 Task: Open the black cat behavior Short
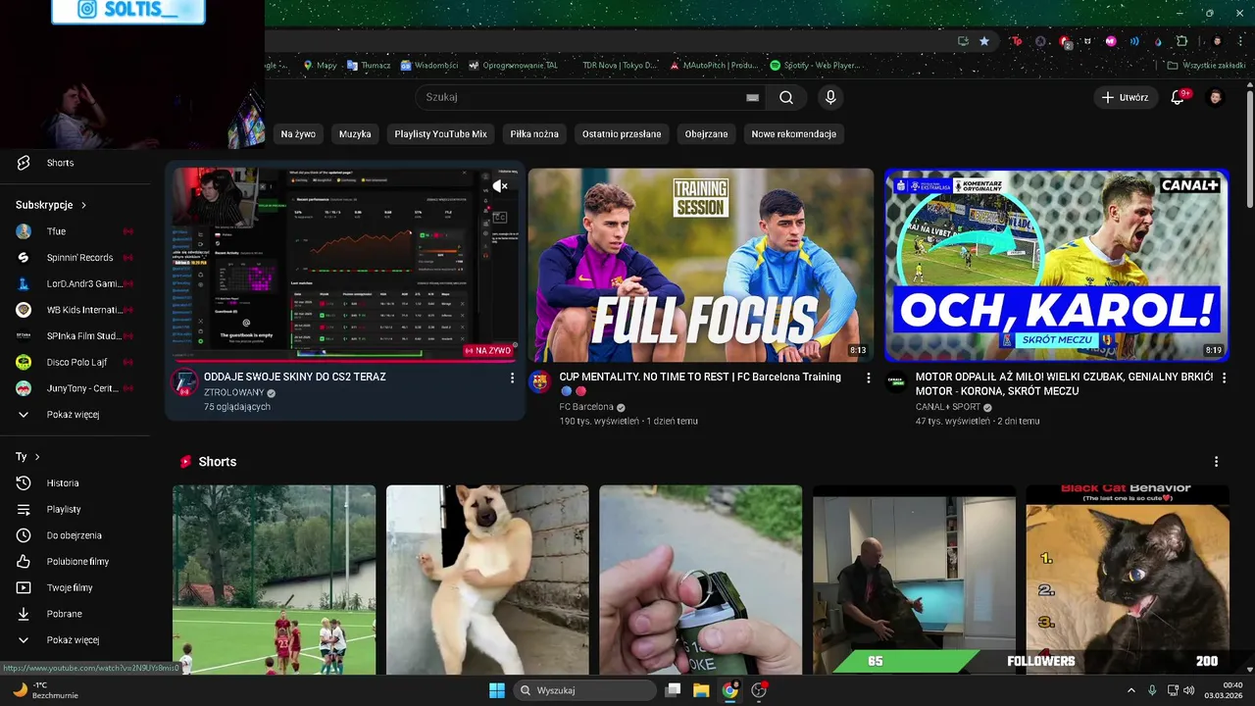coord(1128,580)
